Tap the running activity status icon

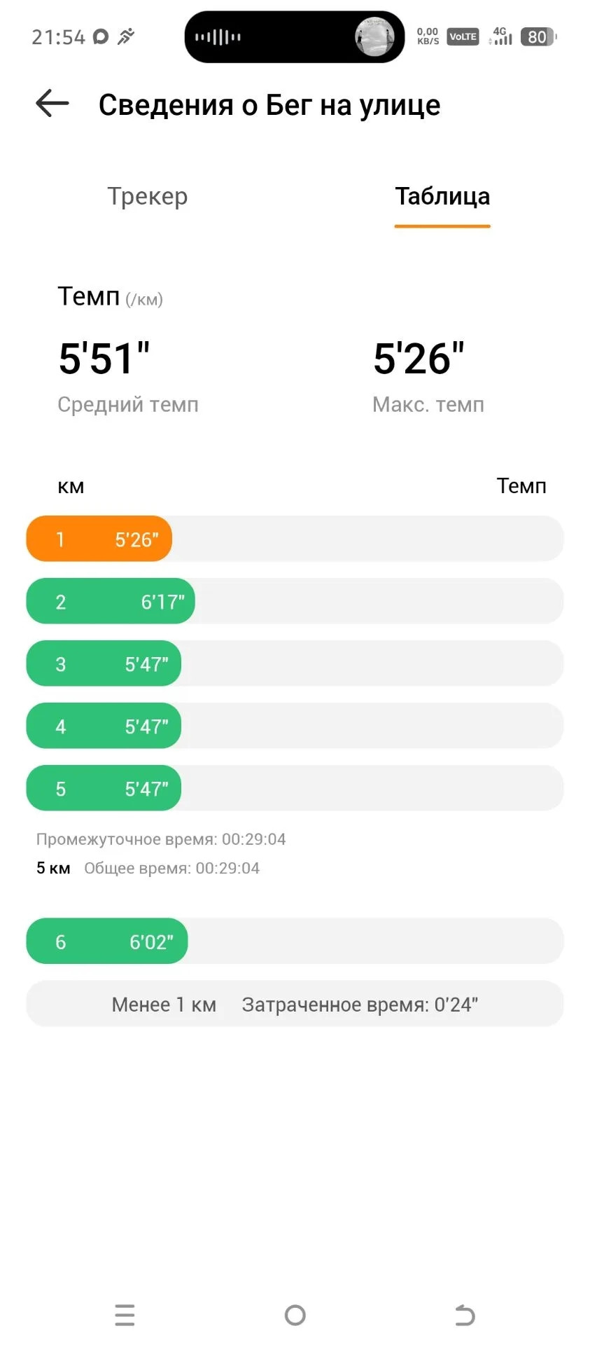tap(126, 36)
